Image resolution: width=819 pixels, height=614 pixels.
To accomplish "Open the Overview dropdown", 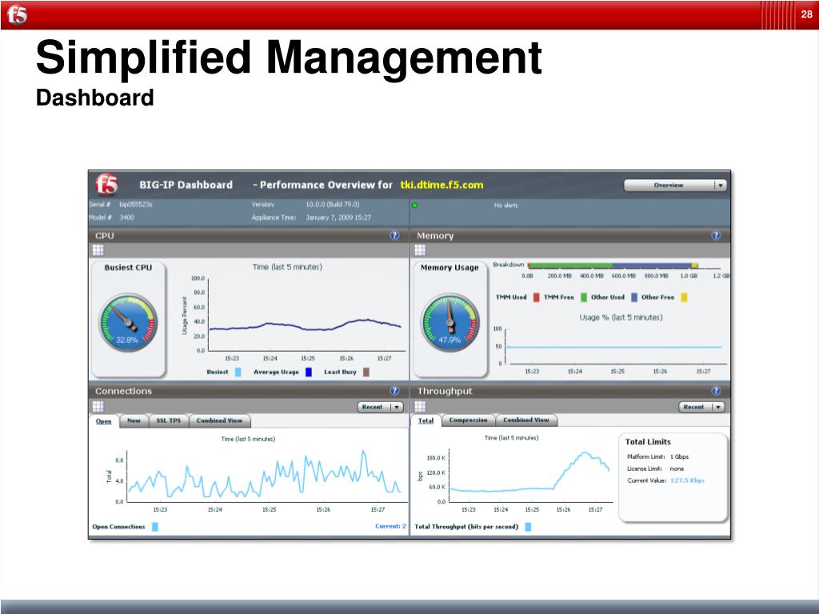I will click(675, 185).
